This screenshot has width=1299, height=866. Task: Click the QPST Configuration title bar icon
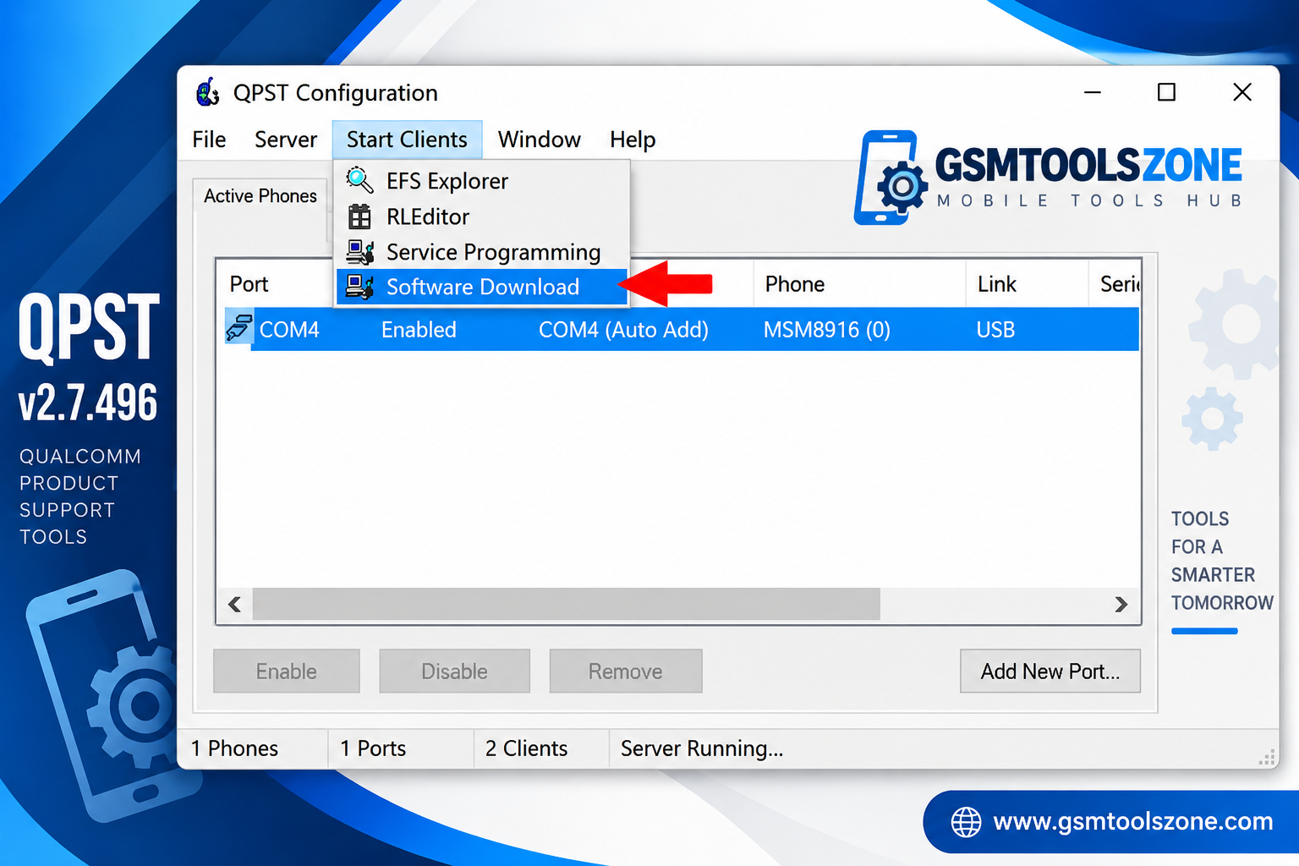[x=208, y=92]
